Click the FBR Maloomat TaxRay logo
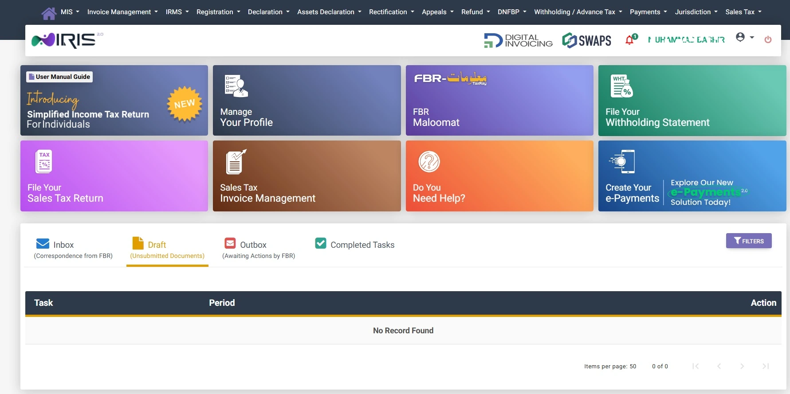The height and width of the screenshot is (394, 790). point(450,78)
